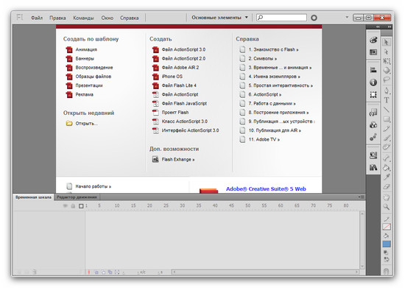Click the Black and White colors button
This screenshot has height=288, width=405.
coord(386,253)
